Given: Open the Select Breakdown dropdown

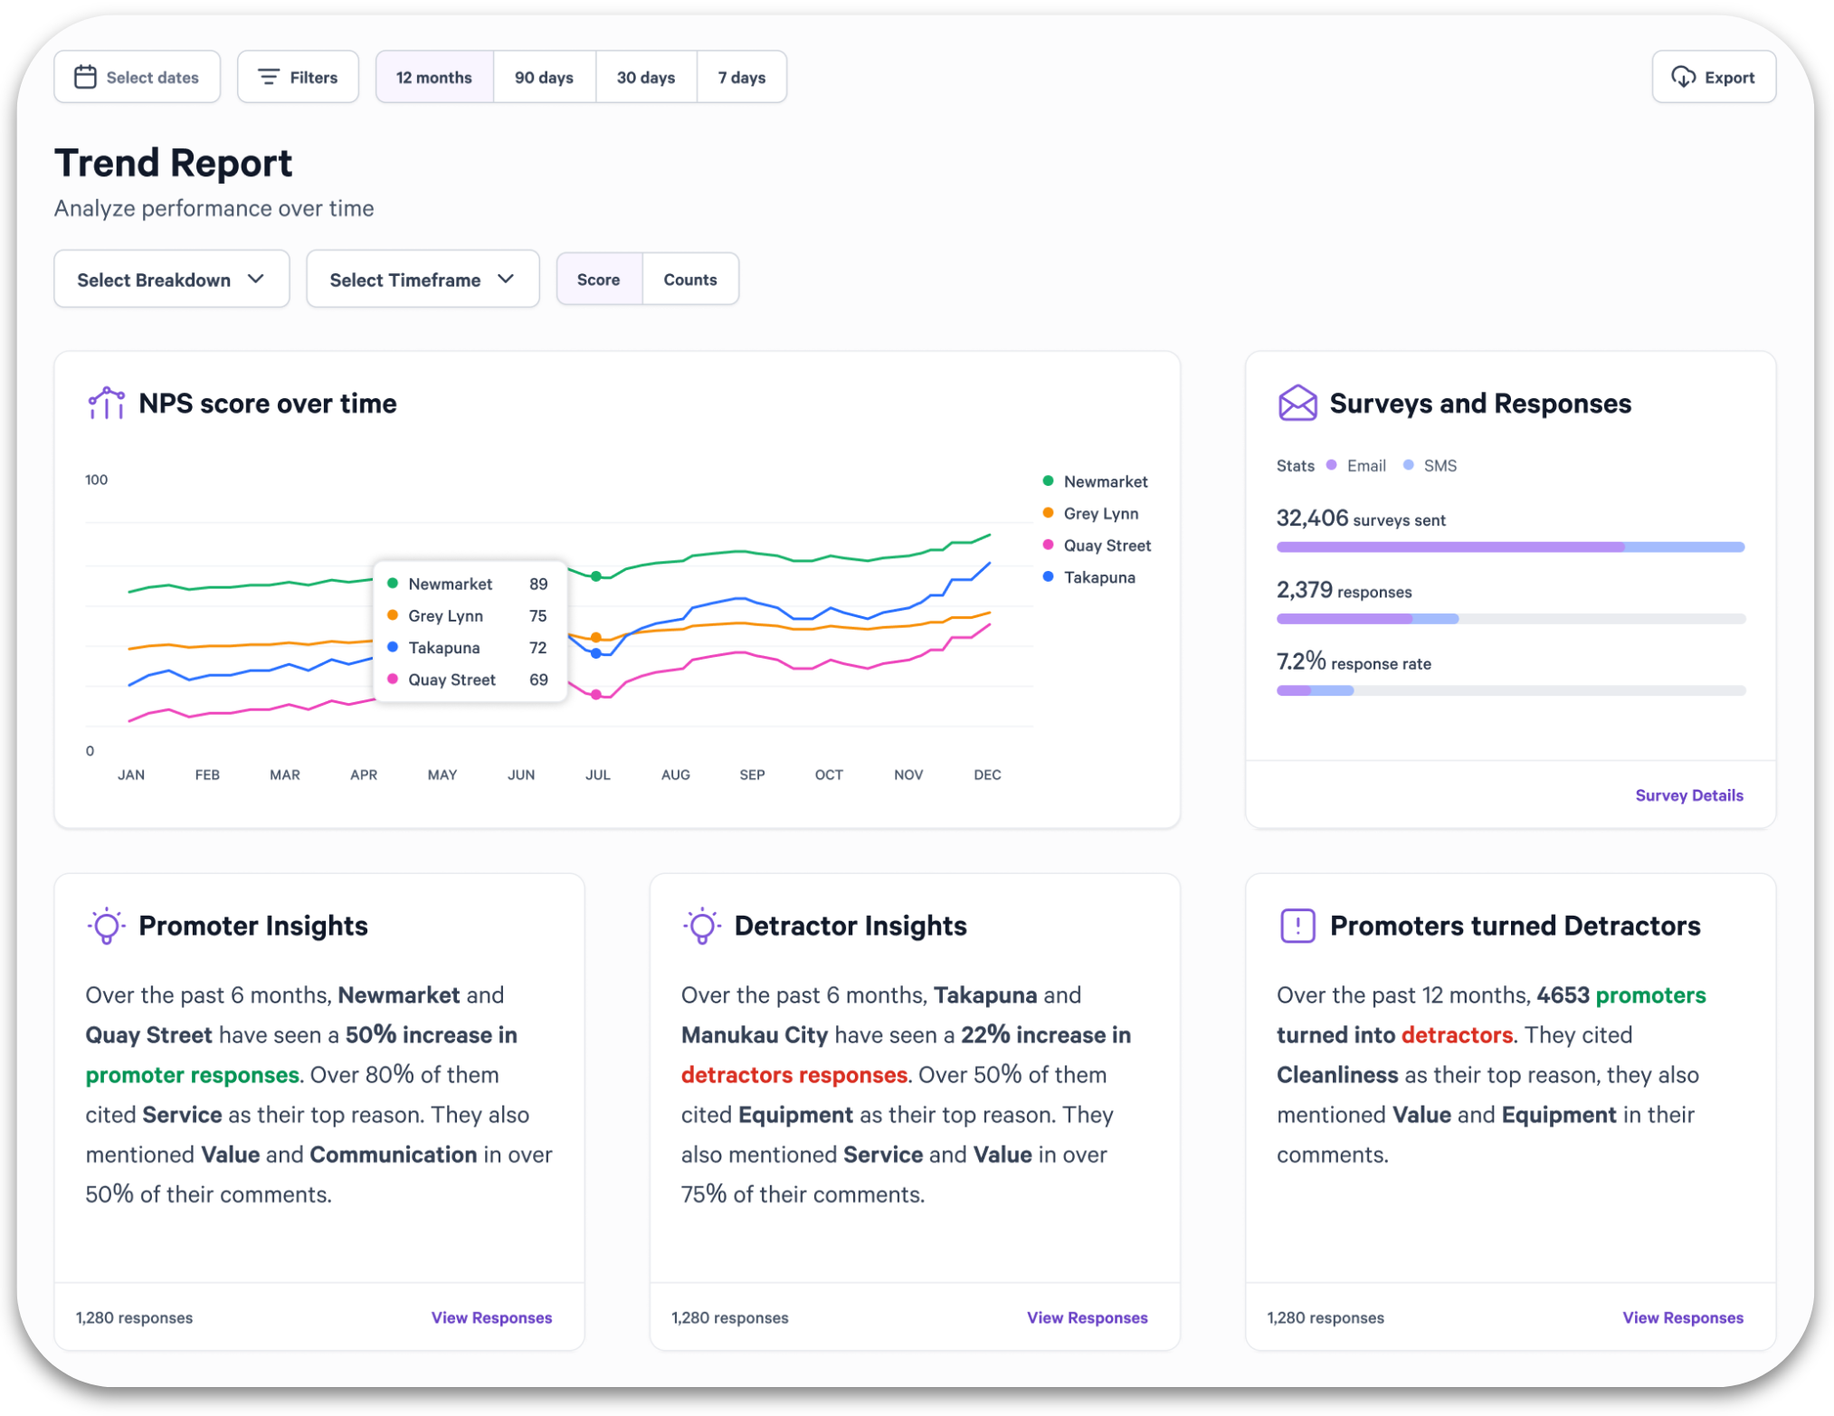Looking at the screenshot, I should coord(171,280).
